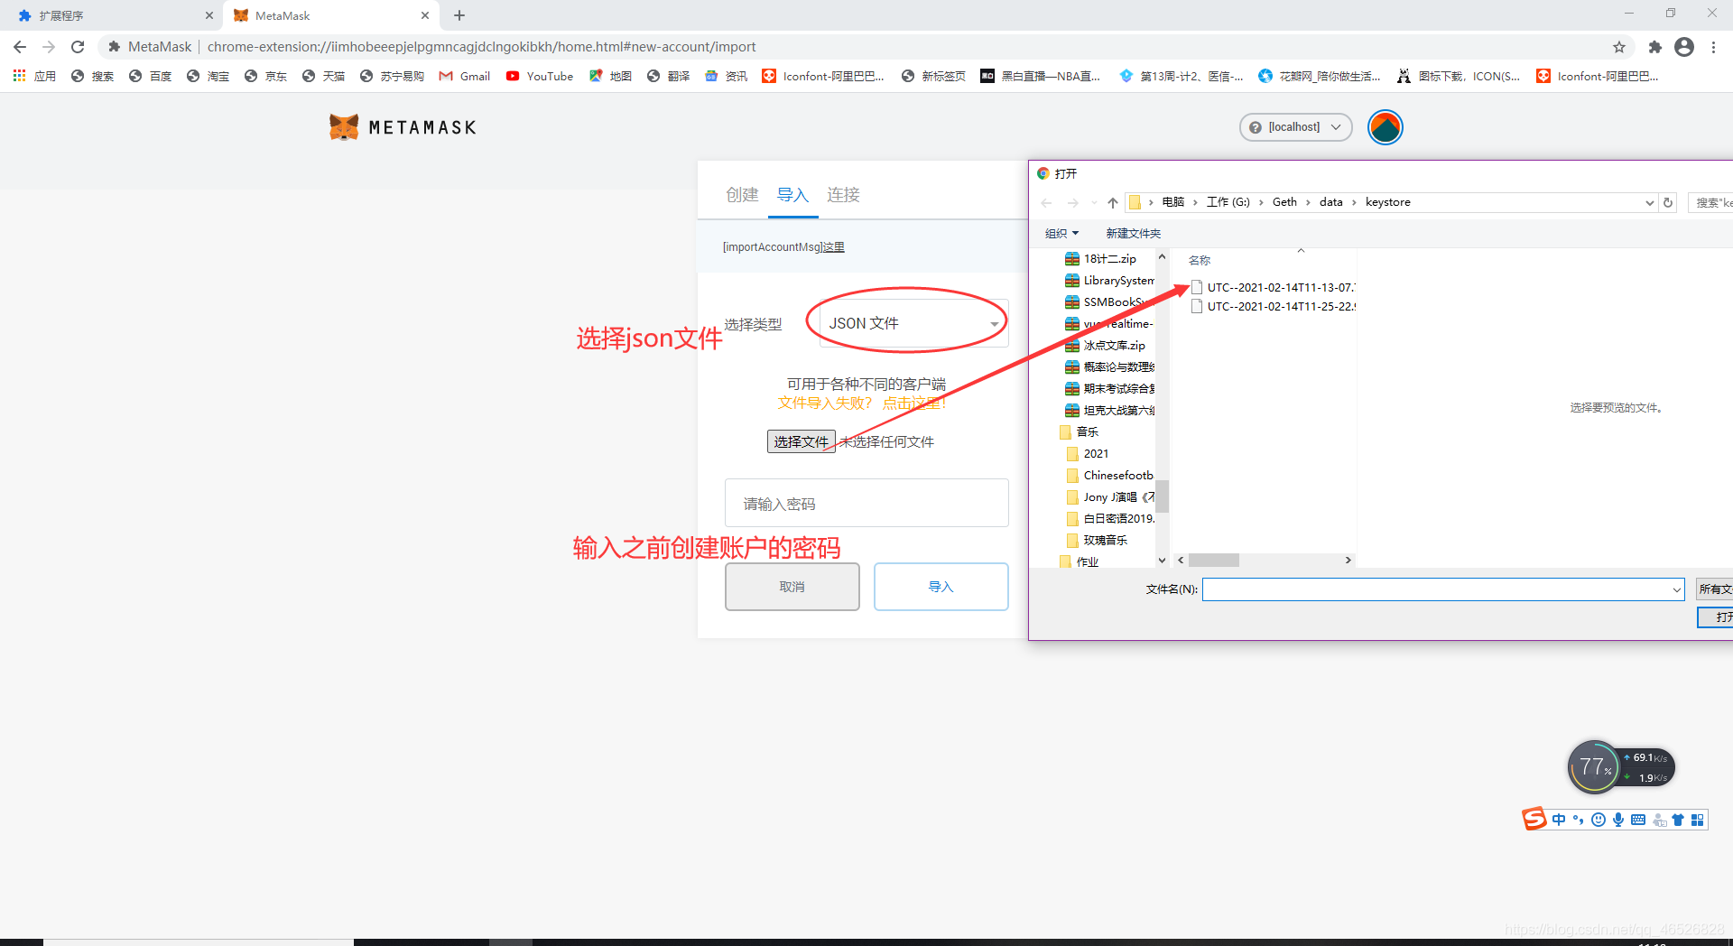Click the keystore breadcrumb segment
Viewport: 1733px width, 946px height.
(x=1388, y=202)
